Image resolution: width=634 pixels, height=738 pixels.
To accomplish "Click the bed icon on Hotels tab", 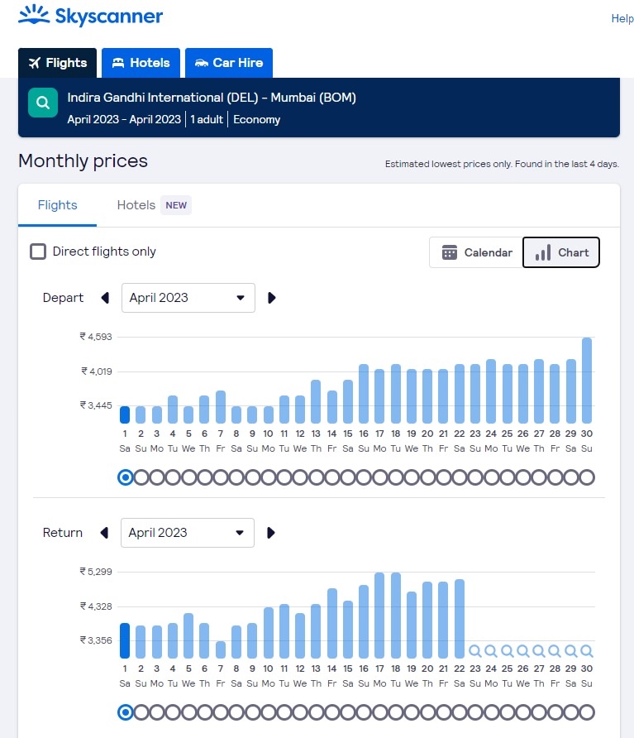I will click(x=117, y=62).
